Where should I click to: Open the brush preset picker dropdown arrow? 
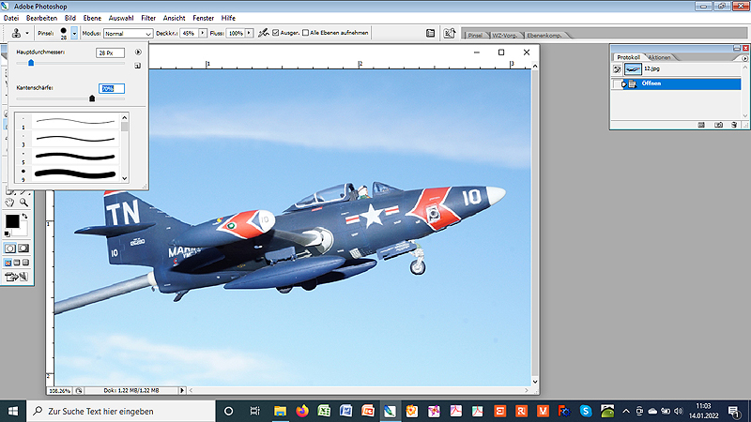coord(74,34)
